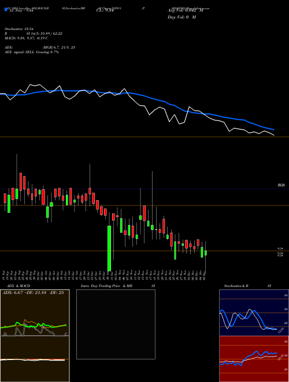289x382 pixels.
Task: Click the 'ADX signal: SELL' text
Action: tap(20, 52)
